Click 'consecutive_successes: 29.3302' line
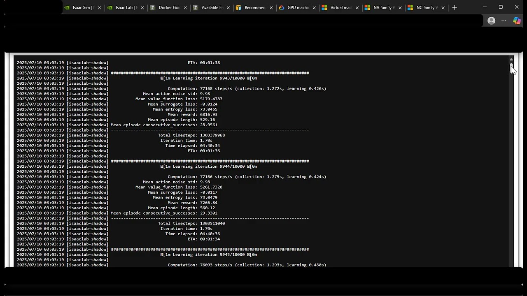Image resolution: width=527 pixels, height=296 pixels. tap(164, 213)
